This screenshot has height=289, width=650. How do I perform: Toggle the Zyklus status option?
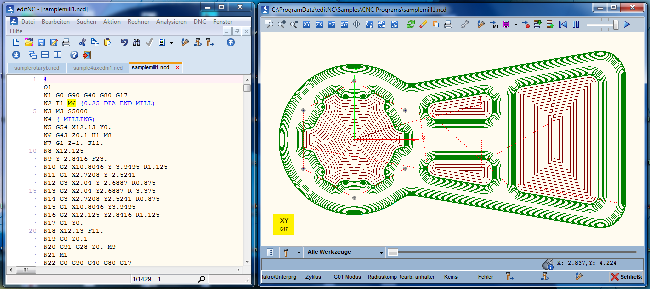tap(313, 277)
